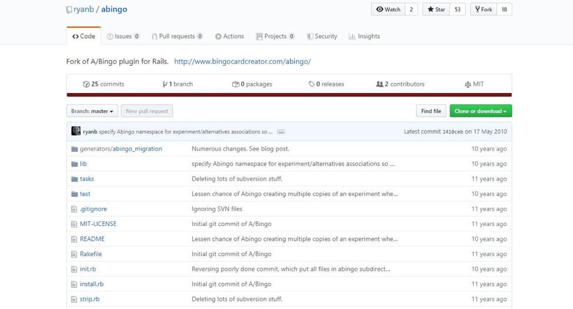Open the lib folder
The image size is (573, 309).
[84, 164]
